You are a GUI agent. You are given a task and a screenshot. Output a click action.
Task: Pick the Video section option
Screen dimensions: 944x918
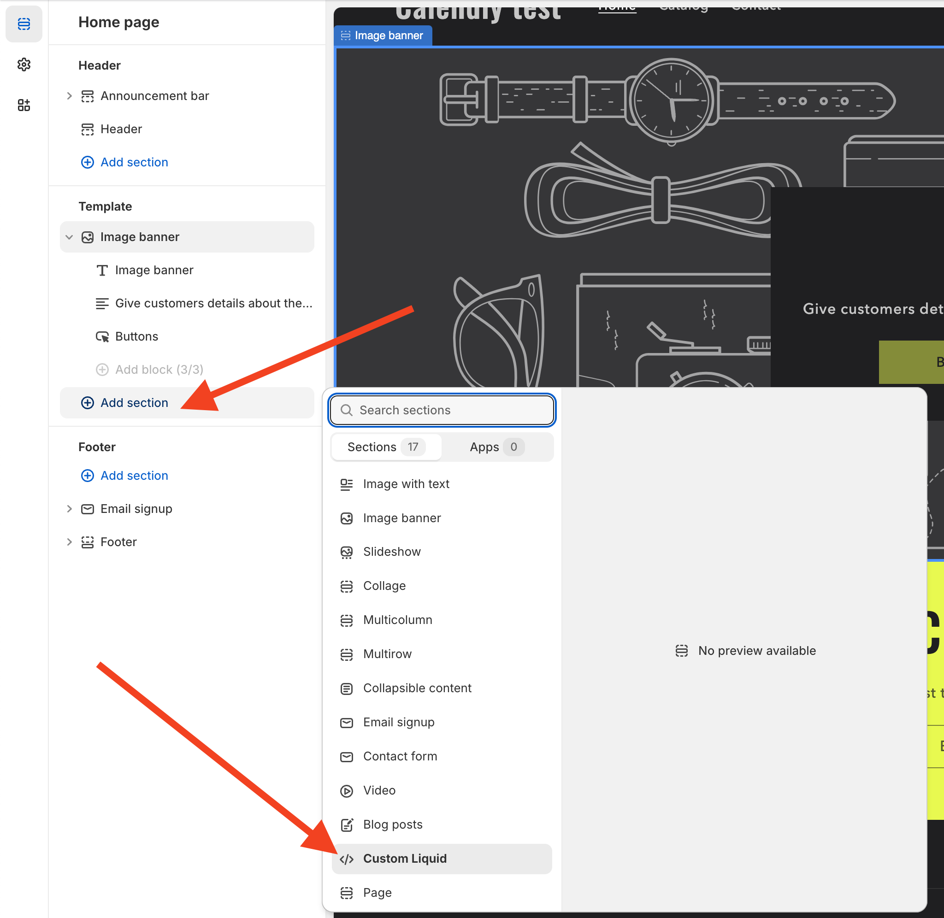coord(379,790)
